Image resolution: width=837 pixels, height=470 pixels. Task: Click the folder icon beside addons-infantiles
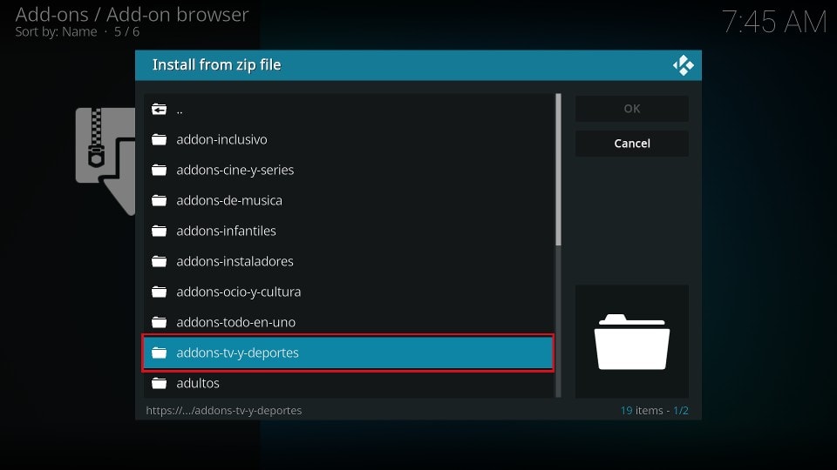(x=159, y=231)
